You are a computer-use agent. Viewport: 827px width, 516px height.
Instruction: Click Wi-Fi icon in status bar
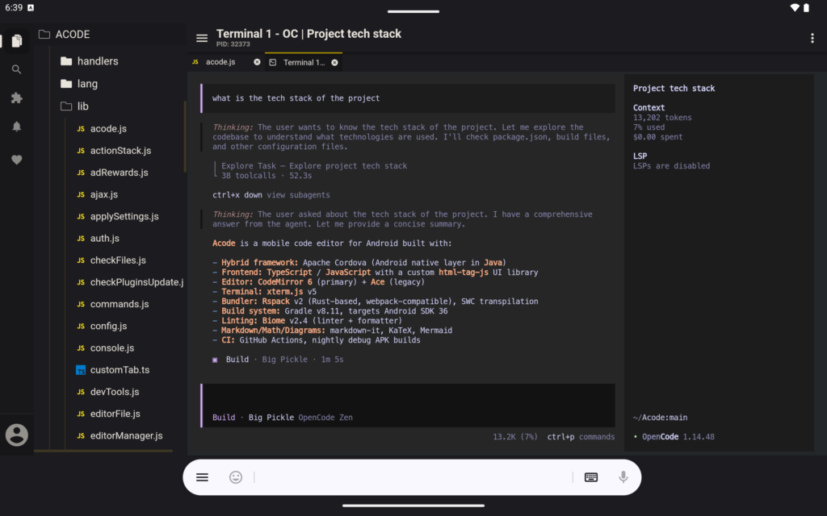[795, 8]
